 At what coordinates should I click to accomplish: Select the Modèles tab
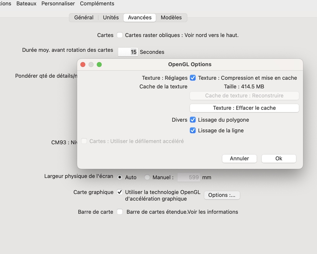tap(171, 18)
